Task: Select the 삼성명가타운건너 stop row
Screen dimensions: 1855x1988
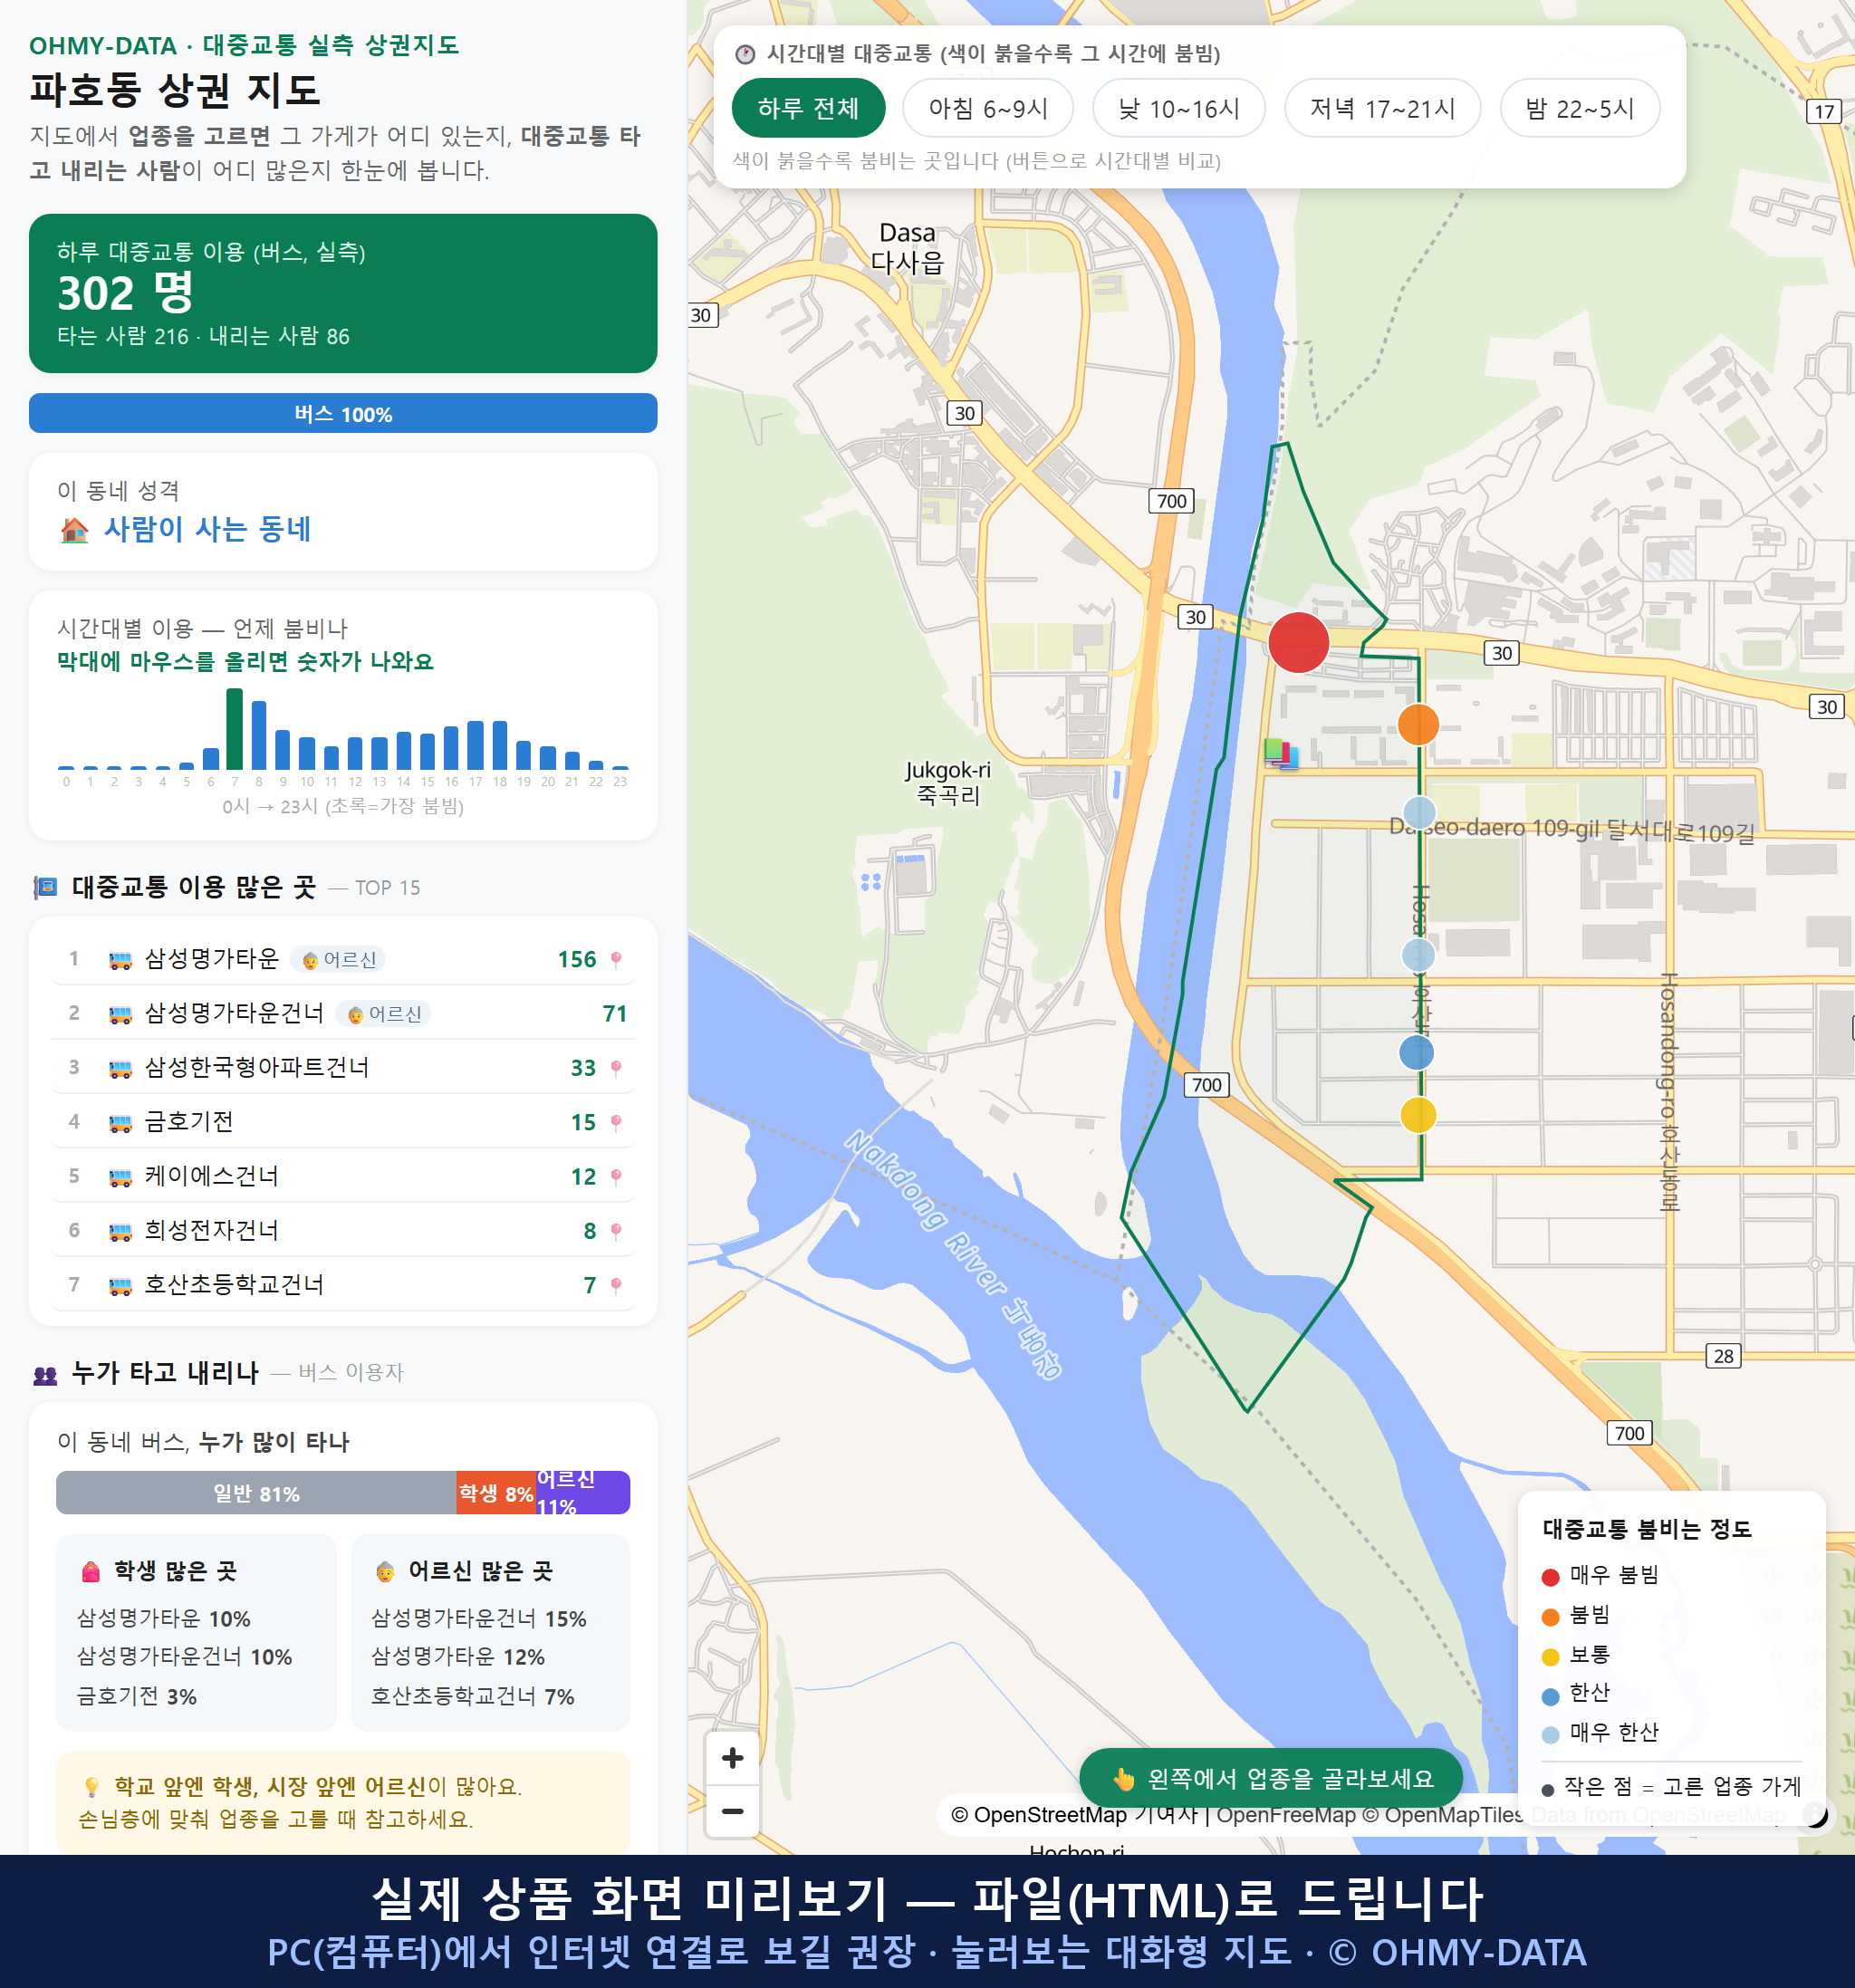Action: click(343, 1013)
